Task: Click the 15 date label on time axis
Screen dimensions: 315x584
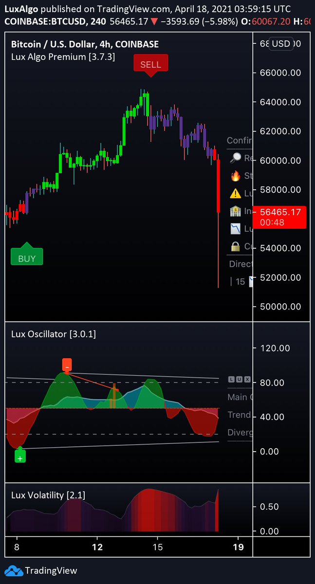Action: click(158, 547)
